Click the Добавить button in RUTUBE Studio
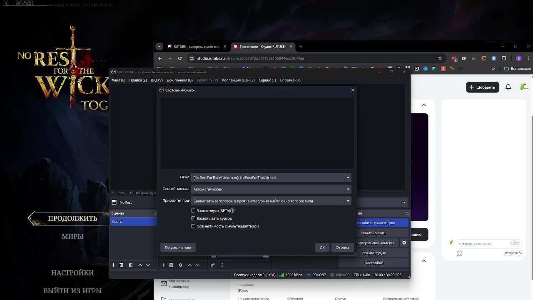The width and height of the screenshot is (533, 300). click(483, 87)
